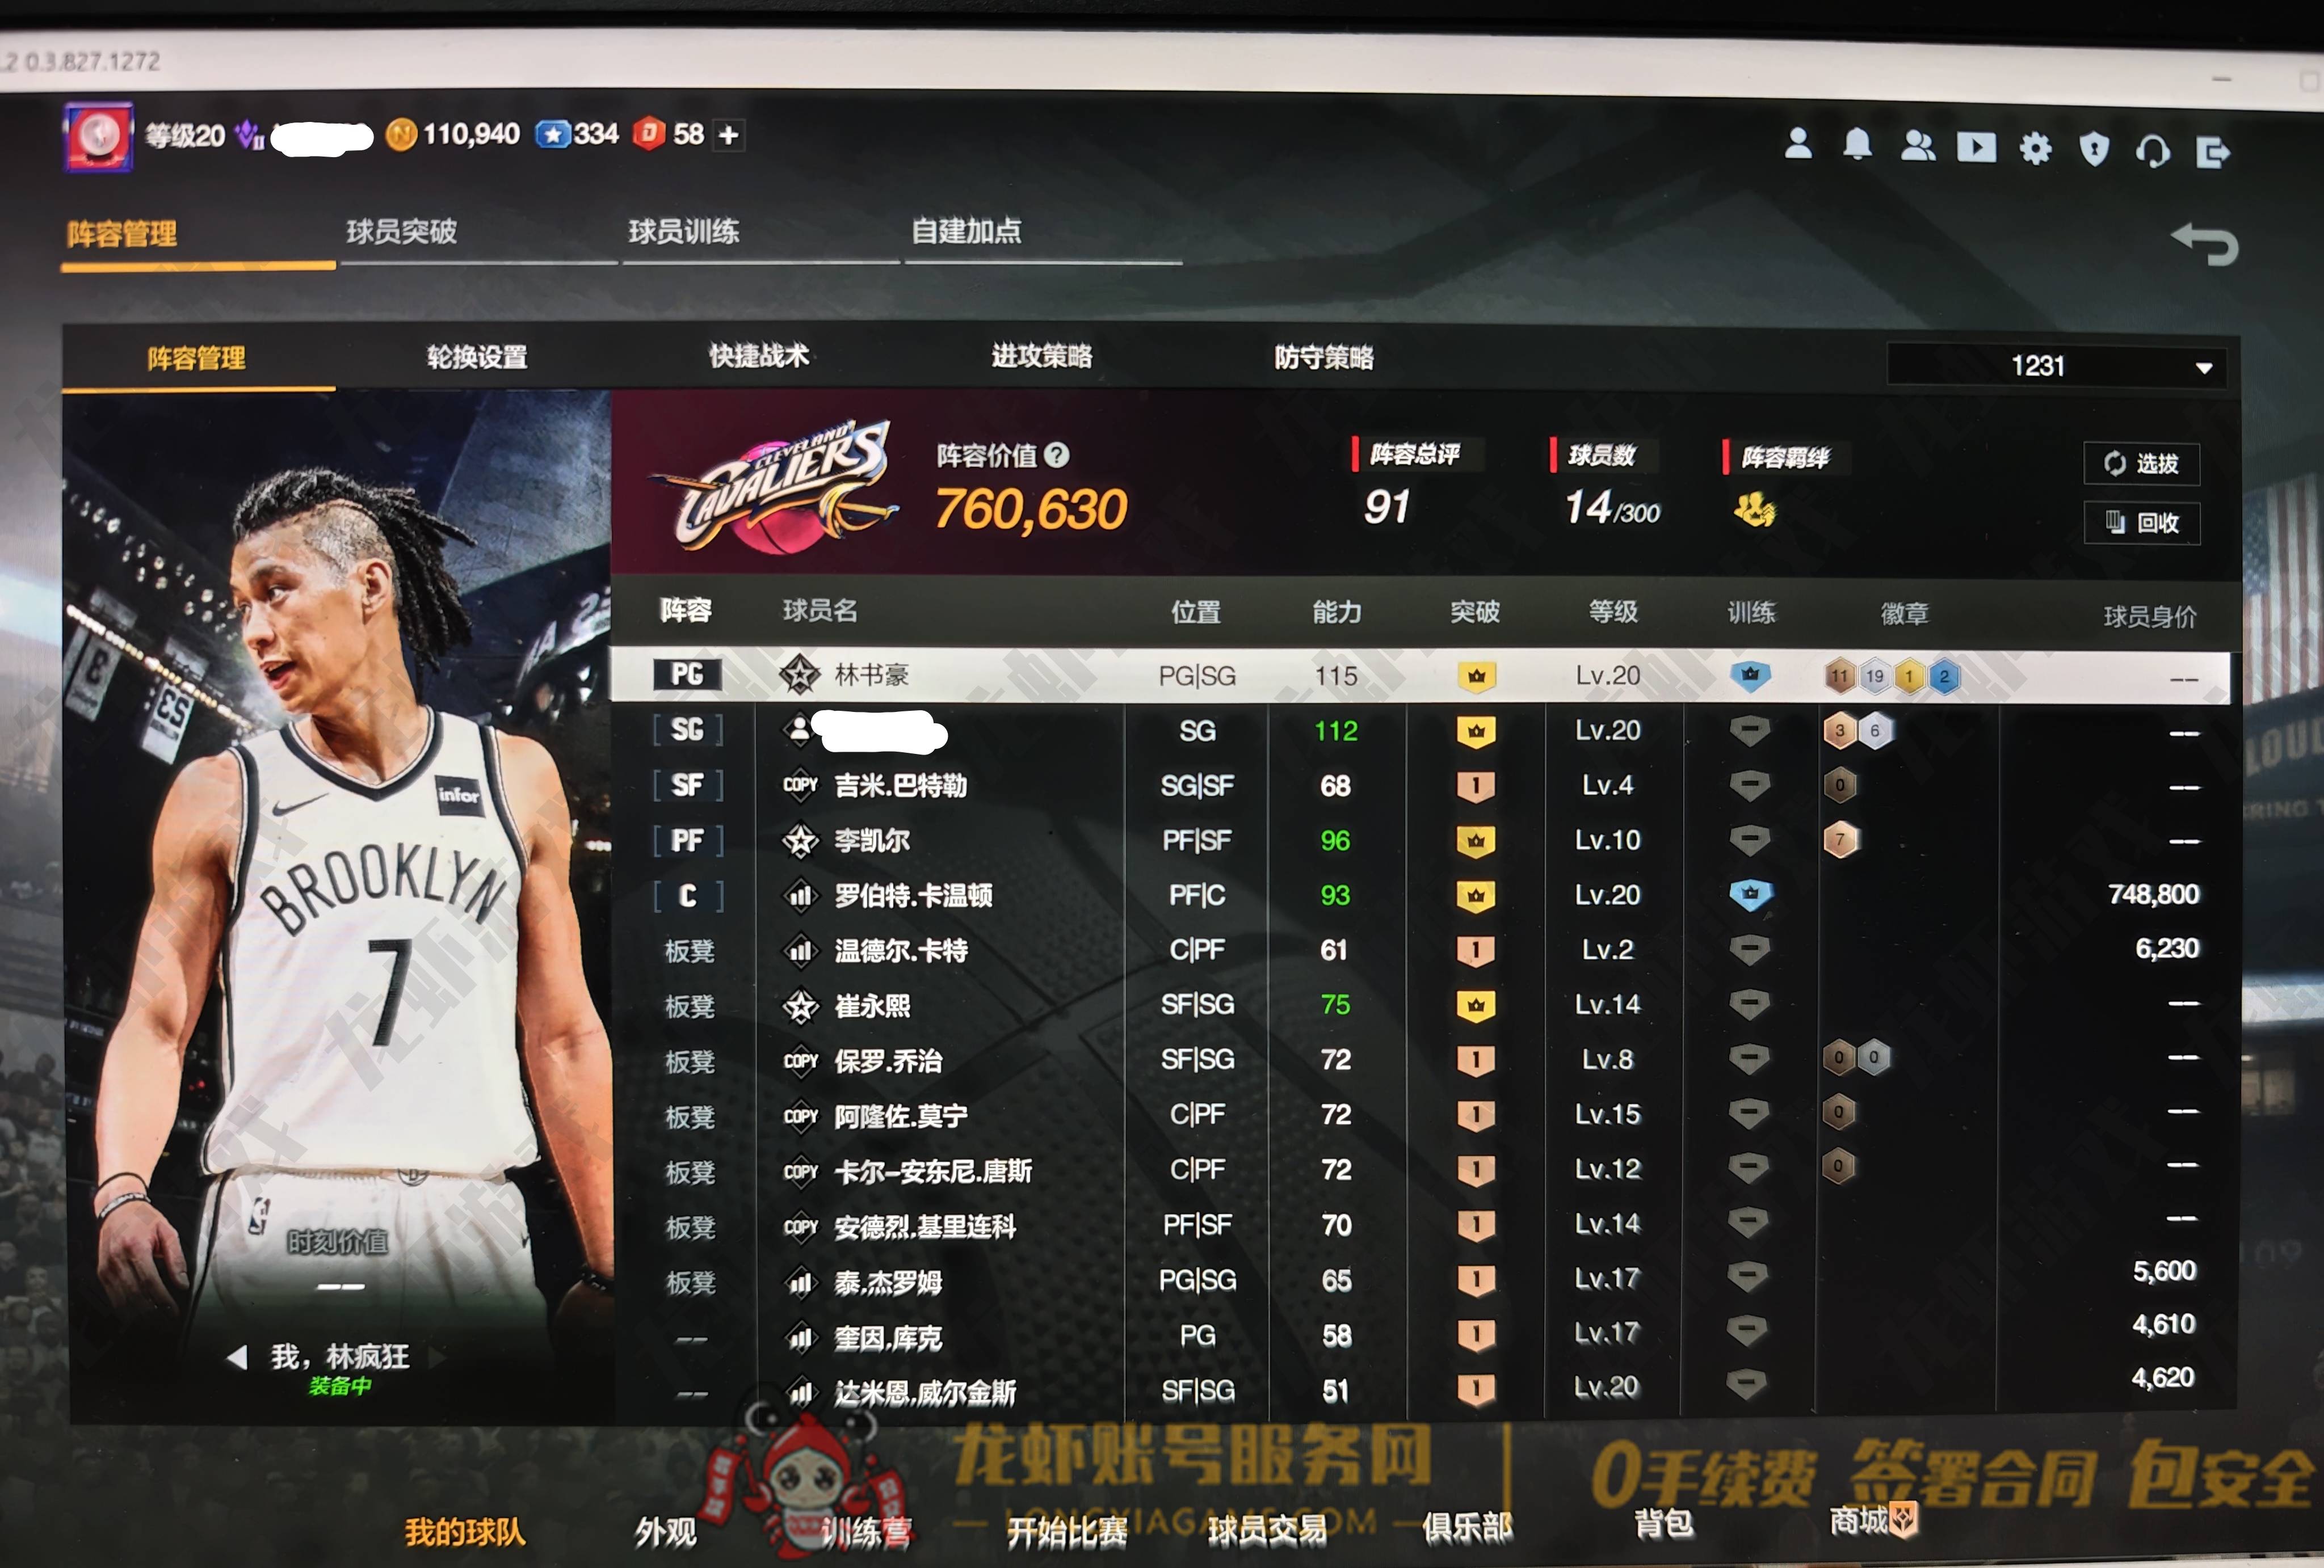Click the 选拔 button
Image resolution: width=2324 pixels, height=1568 pixels.
pyautogui.click(x=2142, y=463)
